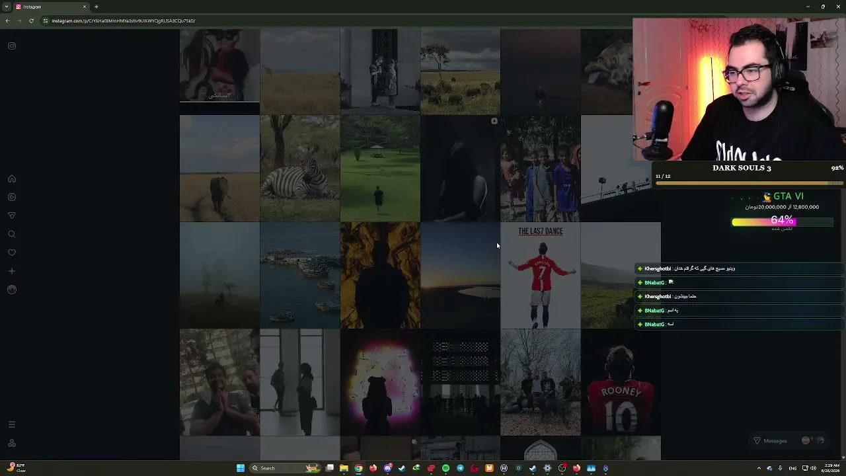Screen dimensions: 846x476
Task: Open profile avatar in sidebar
Action: coord(12,290)
